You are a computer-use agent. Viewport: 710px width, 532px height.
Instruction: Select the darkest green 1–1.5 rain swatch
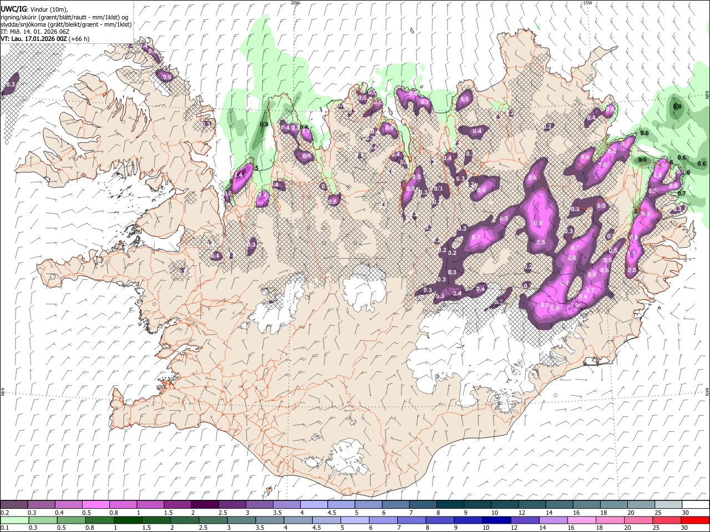(128, 520)
